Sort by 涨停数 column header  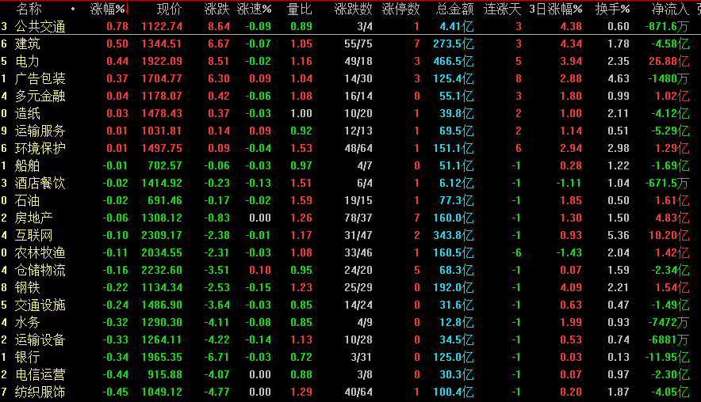pyautogui.click(x=401, y=9)
